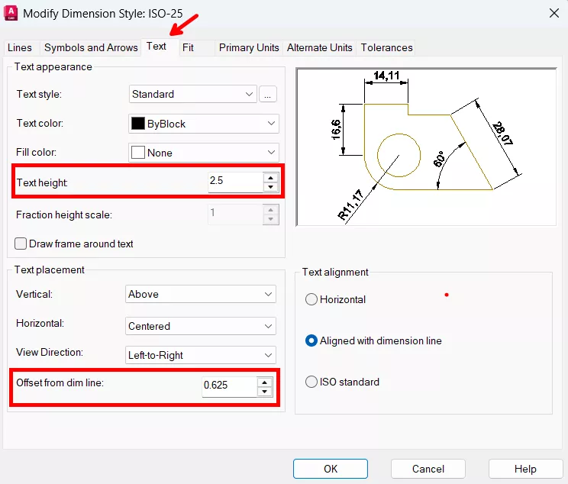Open the ByBlock text color picker
This screenshot has height=484, width=568.
click(x=204, y=124)
